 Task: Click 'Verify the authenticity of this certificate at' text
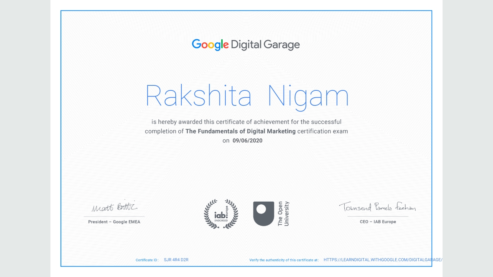click(284, 260)
